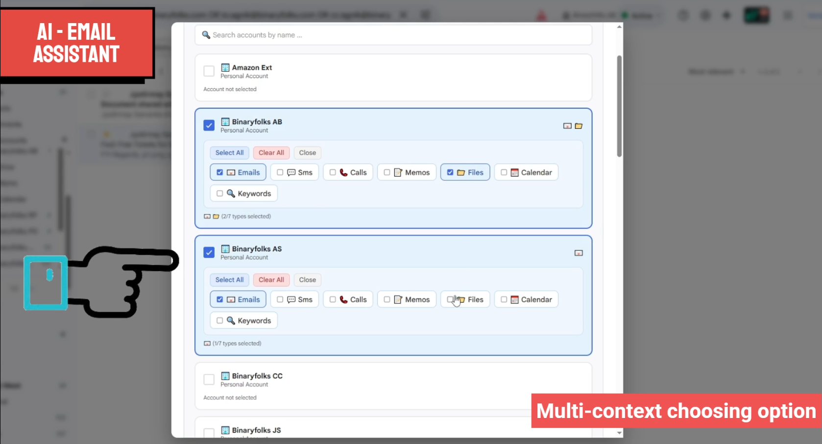Uncheck the Binaryfolks AS account checkbox
This screenshot has height=444, width=822.
pos(209,252)
